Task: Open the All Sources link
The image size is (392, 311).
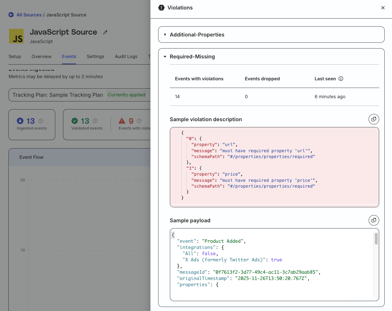Action: pyautogui.click(x=29, y=15)
